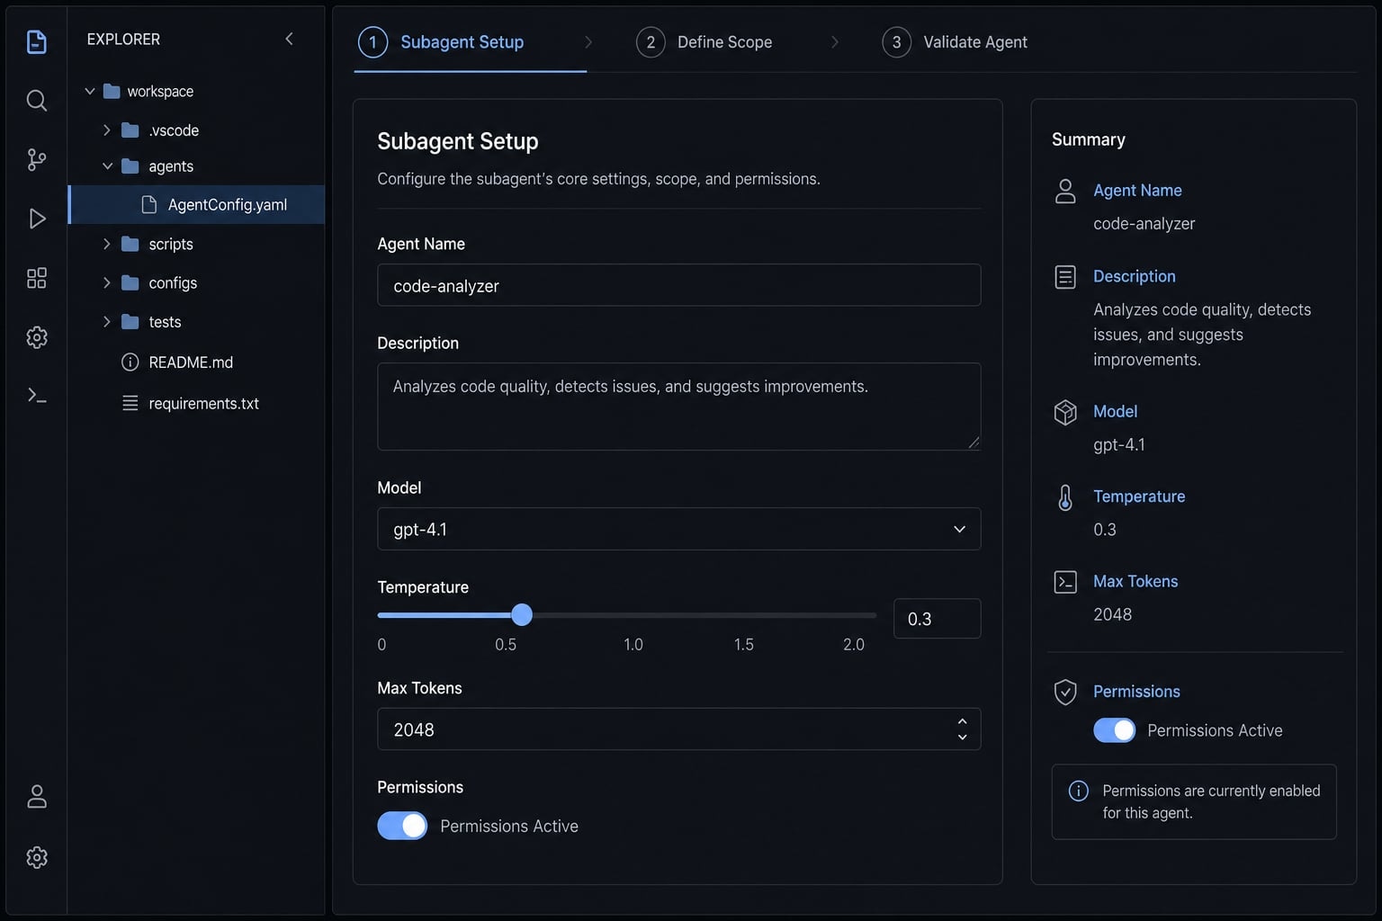Click the .vscode folder icon
The height and width of the screenshot is (921, 1382).
(130, 130)
